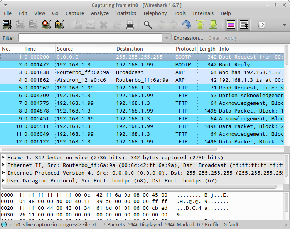Click the capture status icon in status bar
The width and height of the screenshot is (290, 229).
click(x=4, y=224)
